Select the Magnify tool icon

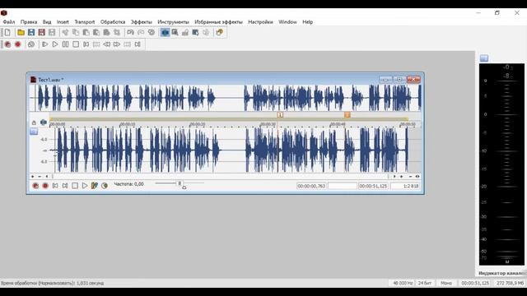(x=175, y=33)
